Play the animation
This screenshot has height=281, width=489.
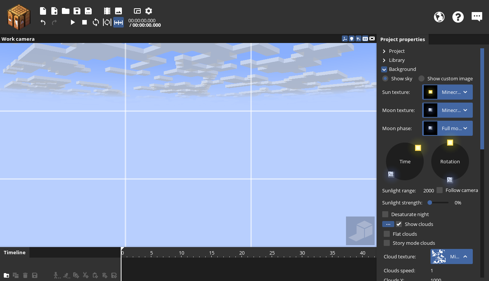73,22
